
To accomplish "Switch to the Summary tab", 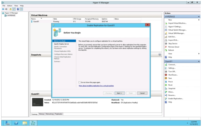I will (35, 114).
